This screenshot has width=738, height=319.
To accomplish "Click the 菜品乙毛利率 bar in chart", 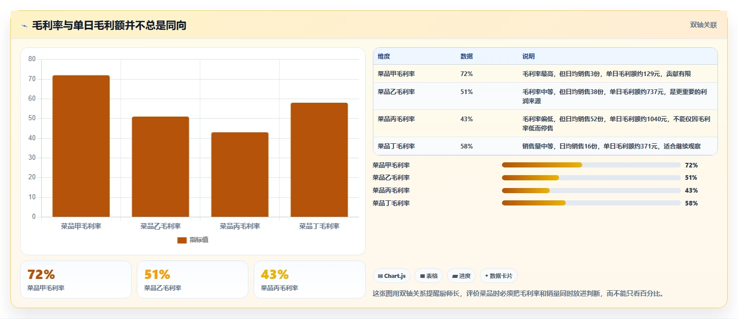I will point(160,167).
